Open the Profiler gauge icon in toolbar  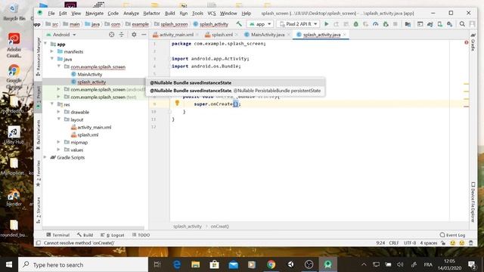click(x=375, y=23)
